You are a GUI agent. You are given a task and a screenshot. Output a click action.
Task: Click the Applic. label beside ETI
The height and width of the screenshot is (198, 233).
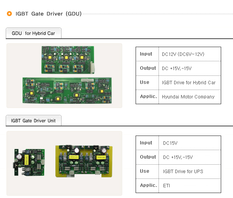coord(148,185)
